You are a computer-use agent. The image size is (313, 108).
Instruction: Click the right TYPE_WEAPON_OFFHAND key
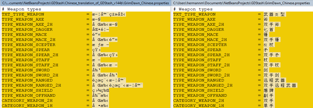tap(200, 95)
